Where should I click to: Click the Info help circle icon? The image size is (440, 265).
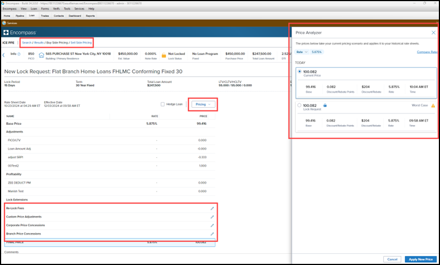(19, 54)
